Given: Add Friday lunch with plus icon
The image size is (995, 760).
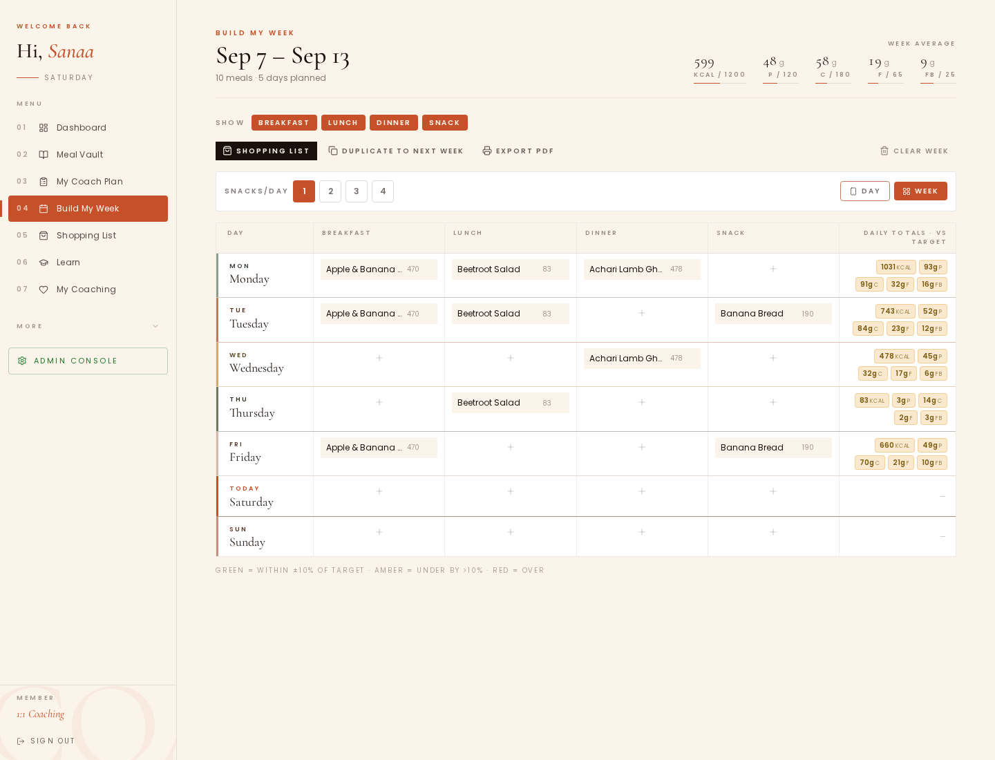Looking at the screenshot, I should [x=511, y=447].
